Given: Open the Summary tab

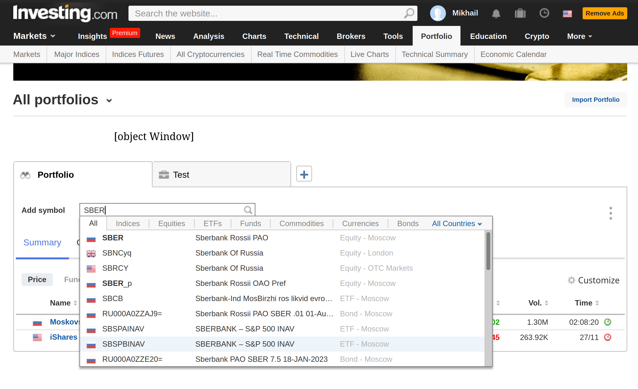Looking at the screenshot, I should 42,243.
